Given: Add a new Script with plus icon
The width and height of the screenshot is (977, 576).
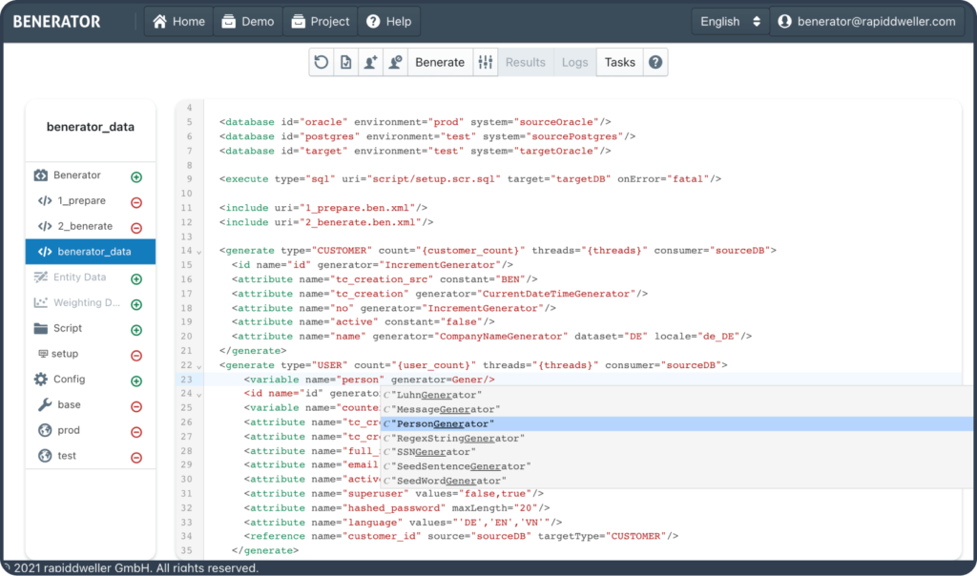Looking at the screenshot, I should click(136, 330).
